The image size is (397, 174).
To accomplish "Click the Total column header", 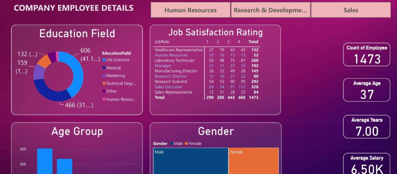I will tap(253, 42).
